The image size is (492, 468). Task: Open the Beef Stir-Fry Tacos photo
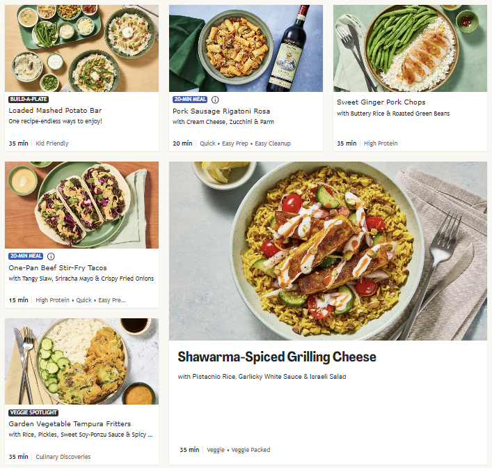point(81,205)
